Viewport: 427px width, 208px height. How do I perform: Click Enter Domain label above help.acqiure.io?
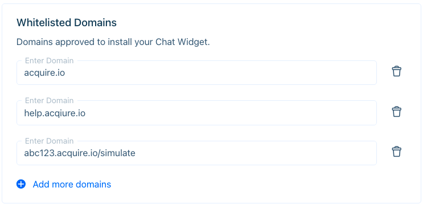[50, 101]
